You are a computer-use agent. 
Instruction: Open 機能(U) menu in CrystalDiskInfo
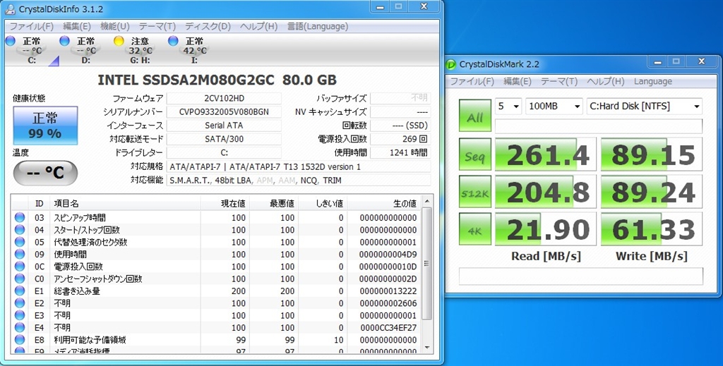click(x=115, y=26)
